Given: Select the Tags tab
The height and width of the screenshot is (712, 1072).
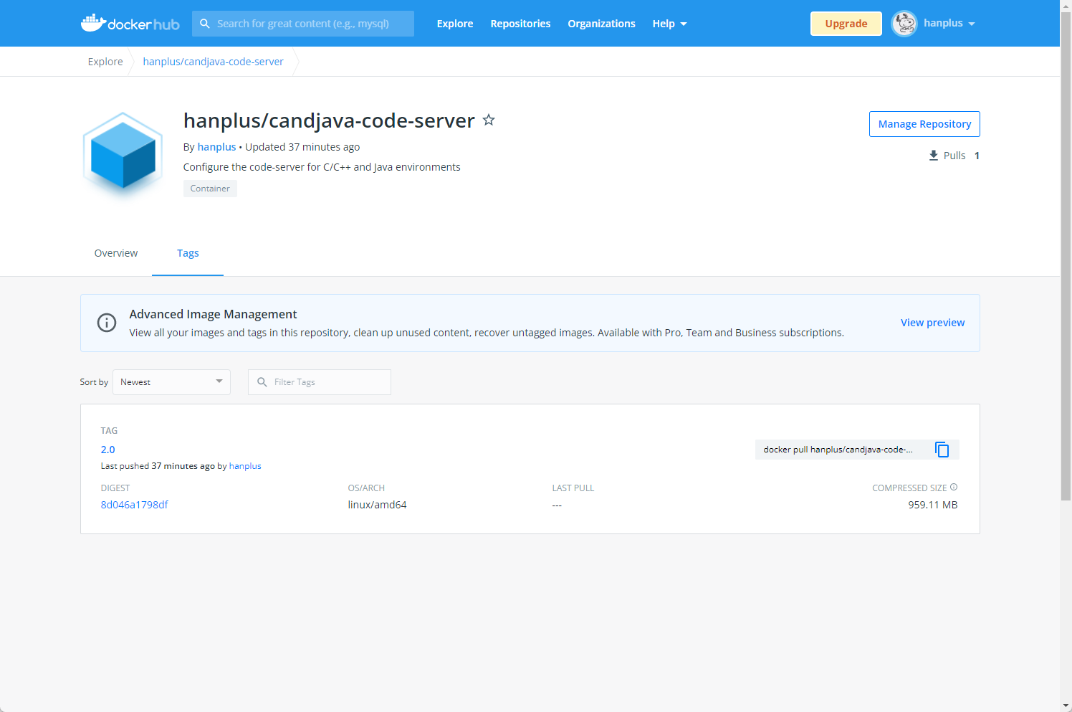Looking at the screenshot, I should pos(188,253).
